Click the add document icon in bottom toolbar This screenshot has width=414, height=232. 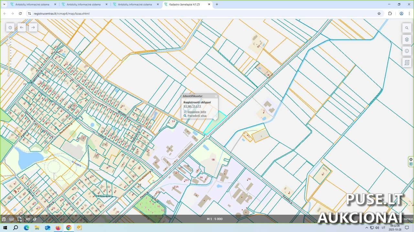[x=20, y=219]
